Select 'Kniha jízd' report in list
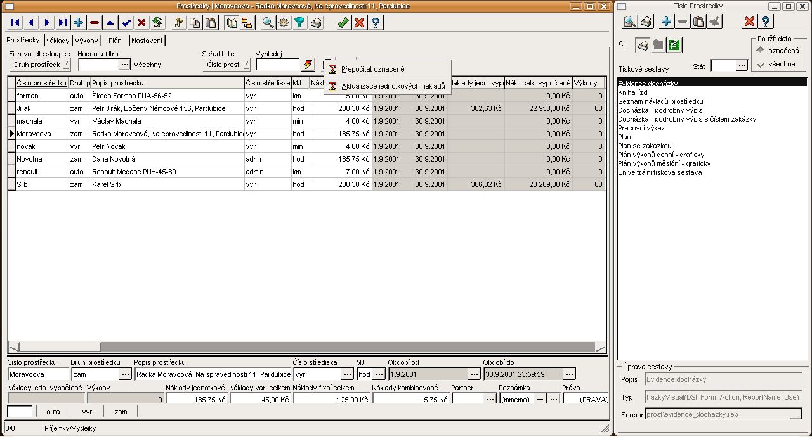The image size is (812, 437). pos(632,92)
